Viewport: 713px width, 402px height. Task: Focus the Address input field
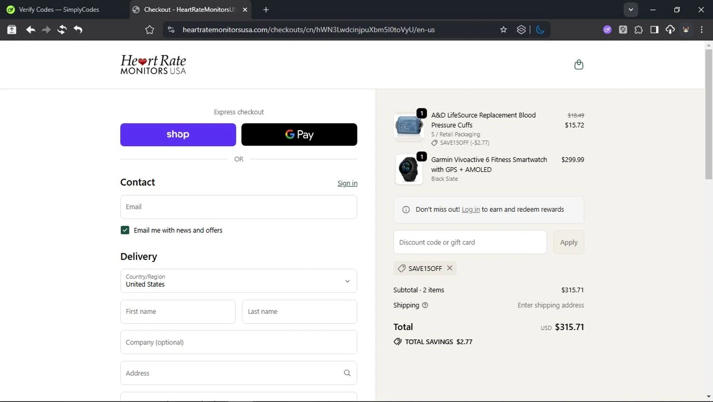pos(239,373)
